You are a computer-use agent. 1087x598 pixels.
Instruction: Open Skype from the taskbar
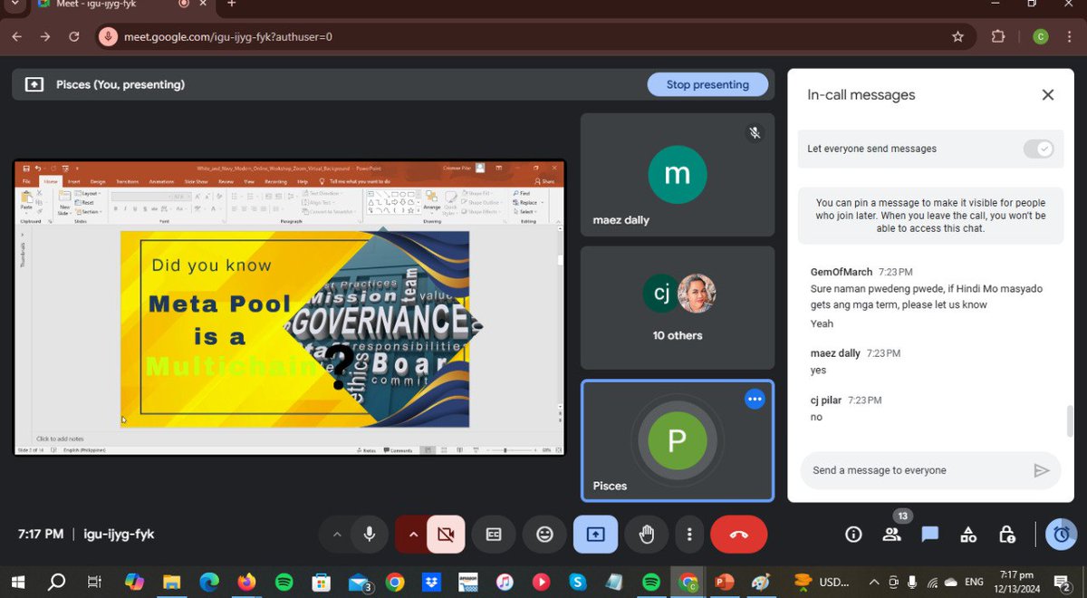click(x=577, y=583)
